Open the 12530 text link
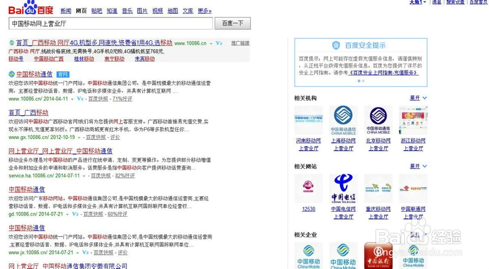Image resolution: width=489 pixels, height=269 pixels. (x=309, y=209)
